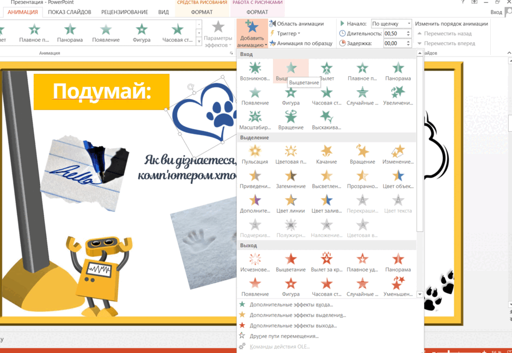
Task: Select the Цветовая пульсация emphasis effect
Action: 291,155
